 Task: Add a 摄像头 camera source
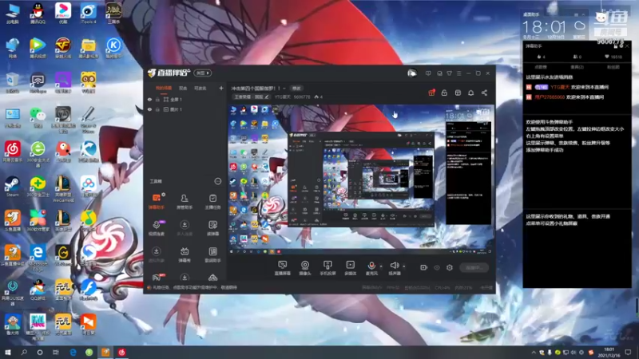pos(305,268)
